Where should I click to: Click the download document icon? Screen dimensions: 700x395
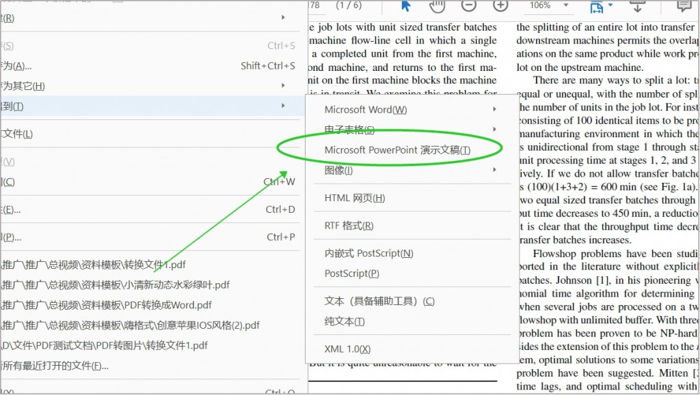(x=637, y=8)
